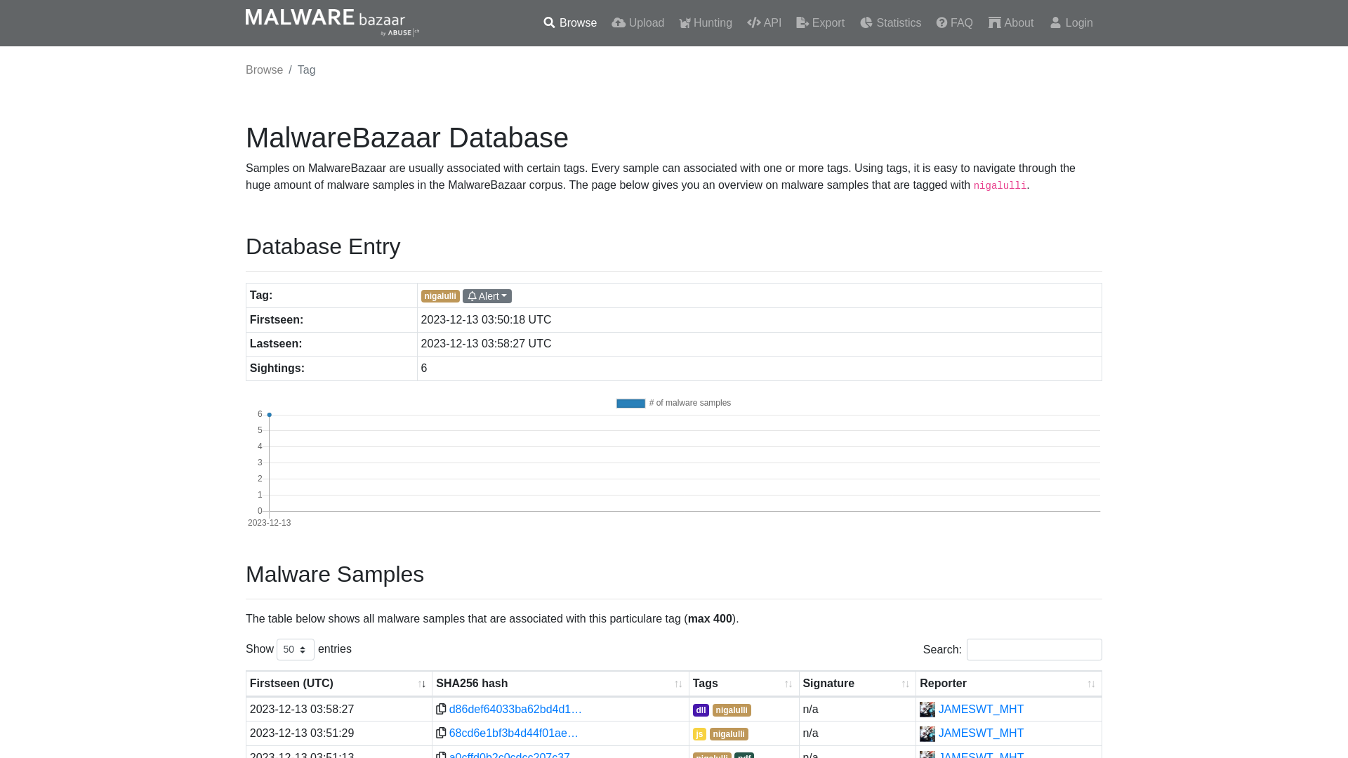This screenshot has height=758, width=1348.
Task: Sort by SHA256 hash column
Action: [560, 684]
